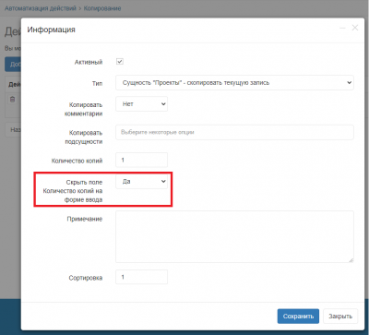
Task: Open the Скрыть поле Количество копий dropdown
Action: click(141, 182)
